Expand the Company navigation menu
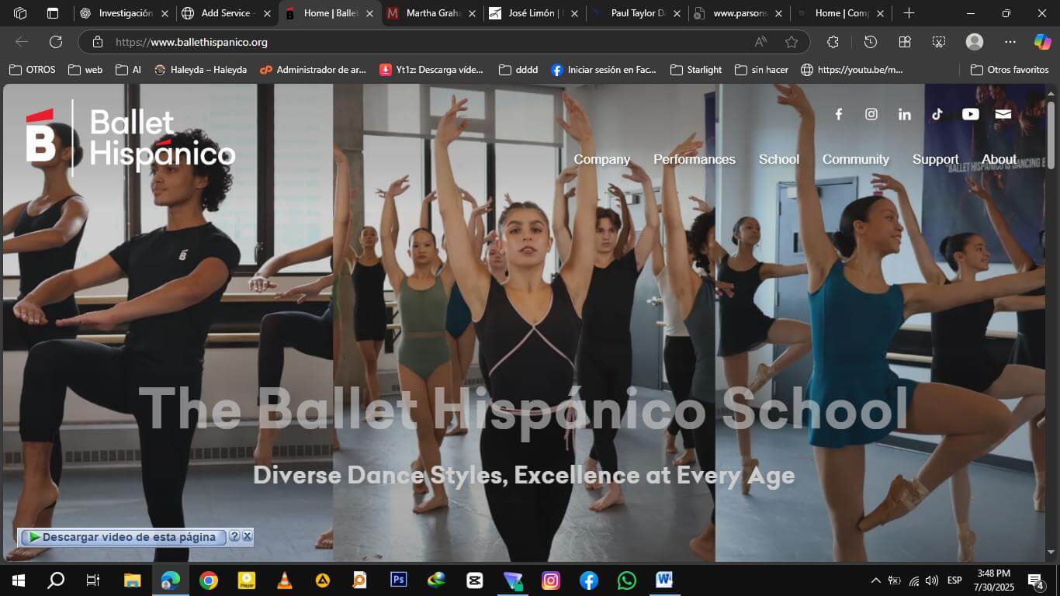 click(x=601, y=159)
